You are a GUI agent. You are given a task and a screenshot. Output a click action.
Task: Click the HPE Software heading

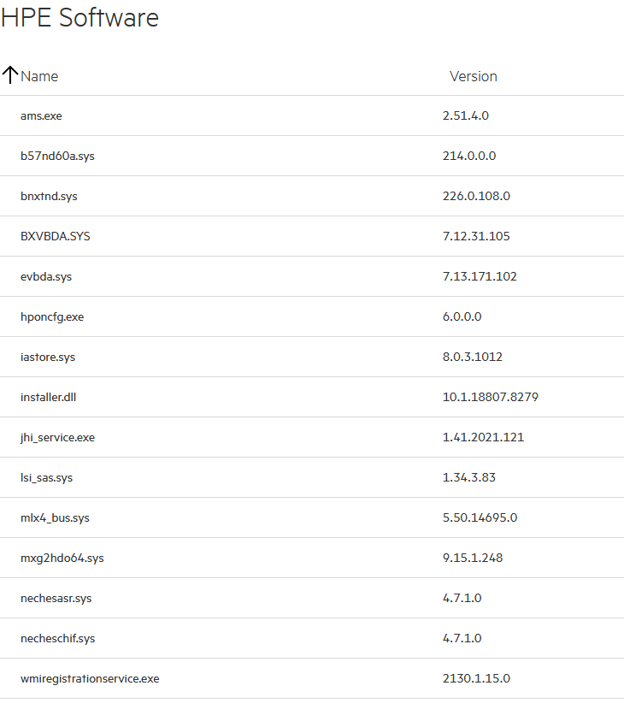(x=79, y=17)
